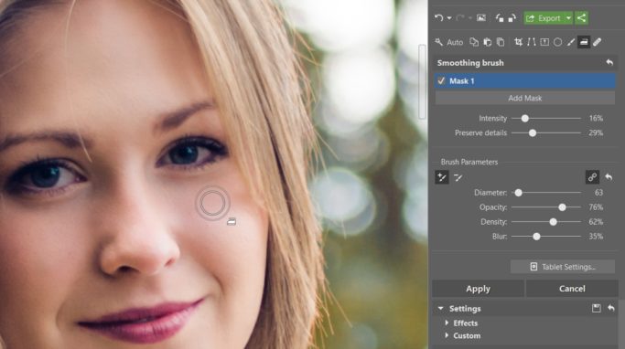Viewport: 625px width, 349px height.
Task: Click the green Export button
Action: 544,18
